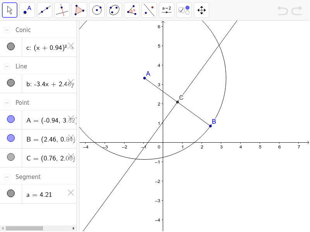Click the Segment heading label
310x232 pixels.
click(28, 177)
